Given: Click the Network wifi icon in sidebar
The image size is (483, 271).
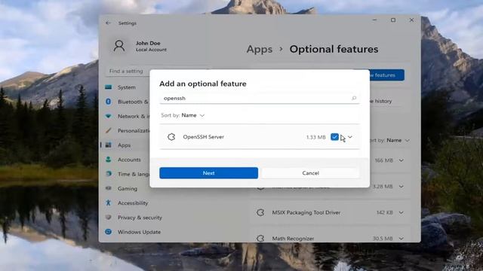Looking at the screenshot, I should [x=109, y=116].
